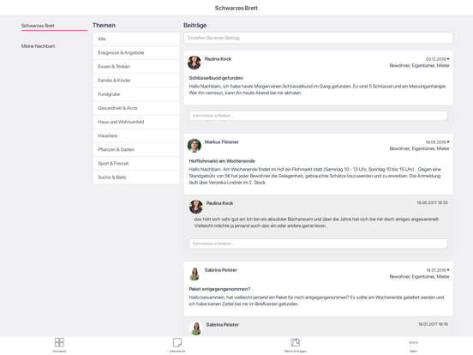Click the Beiträge heading

pyautogui.click(x=195, y=26)
